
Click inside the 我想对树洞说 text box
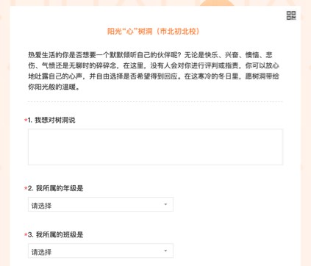click(155, 147)
